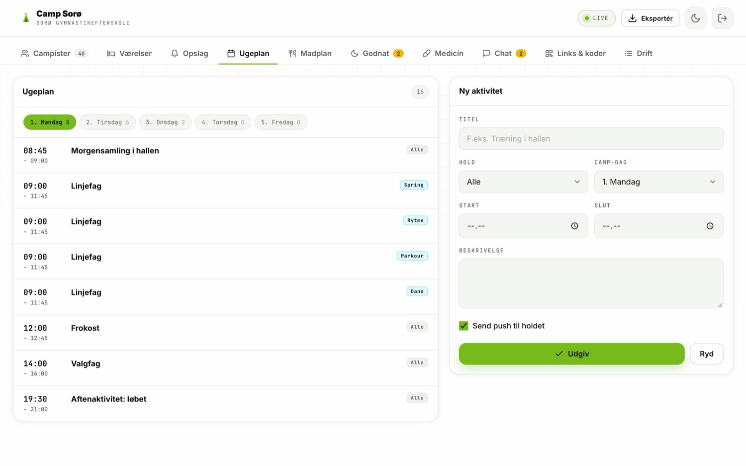The width and height of the screenshot is (746, 466).
Task: Go to Links & koder tab
Action: coord(575,53)
